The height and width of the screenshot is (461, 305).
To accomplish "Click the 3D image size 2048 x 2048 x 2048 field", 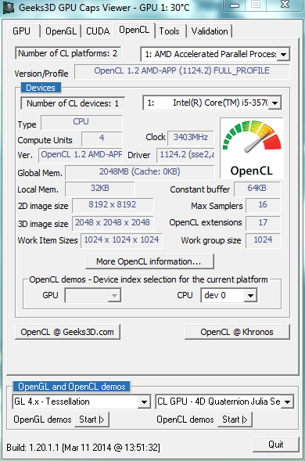I will coord(113,223).
